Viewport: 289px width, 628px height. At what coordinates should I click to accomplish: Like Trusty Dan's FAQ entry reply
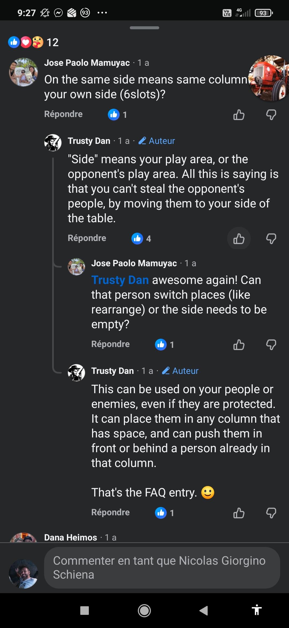pyautogui.click(x=239, y=513)
